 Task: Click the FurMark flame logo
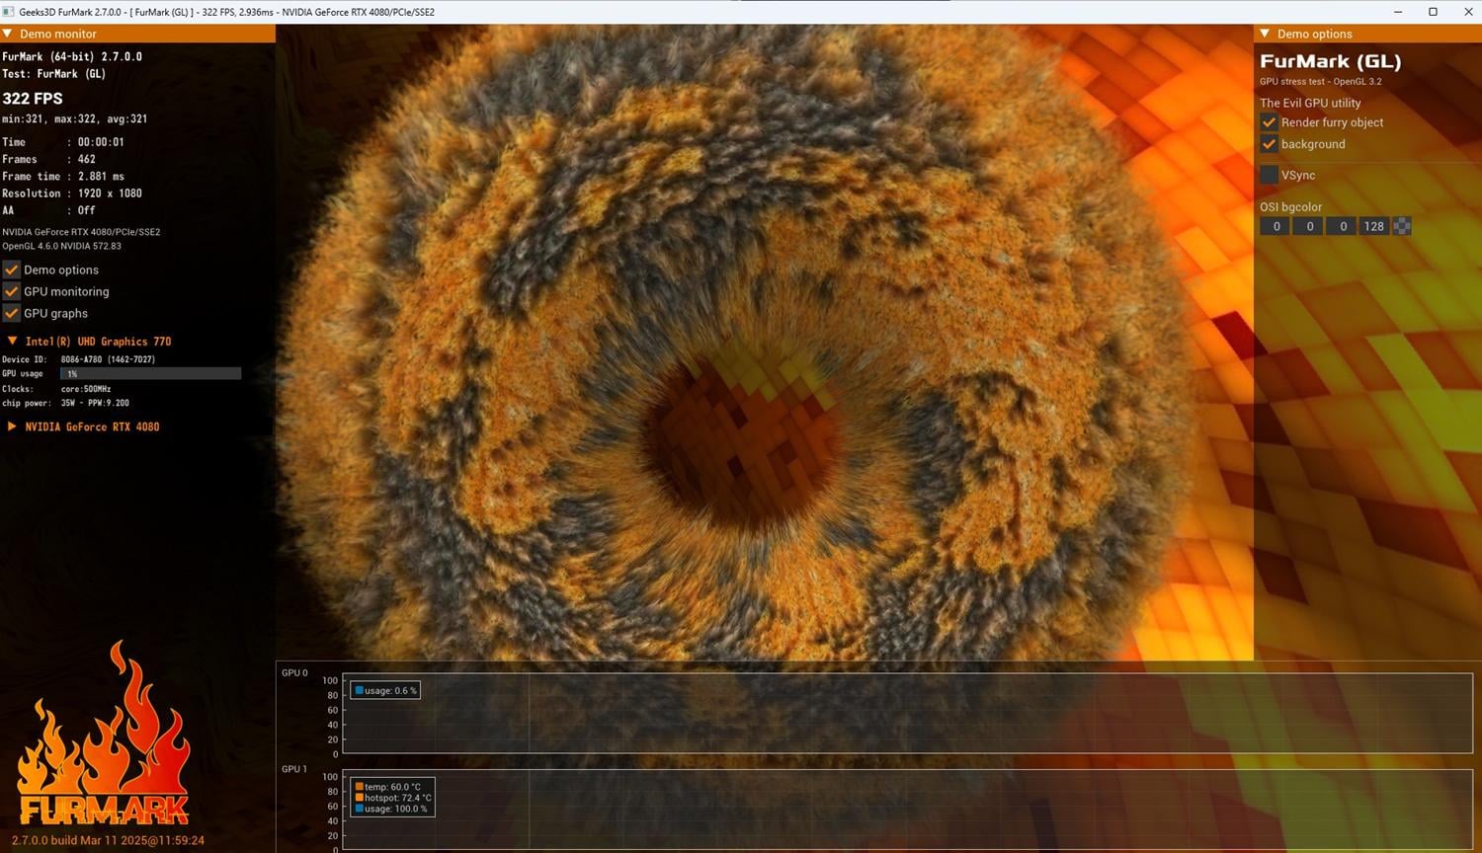pos(104,740)
